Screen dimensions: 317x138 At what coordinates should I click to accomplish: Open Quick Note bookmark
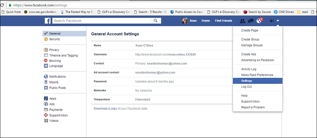point(11,12)
